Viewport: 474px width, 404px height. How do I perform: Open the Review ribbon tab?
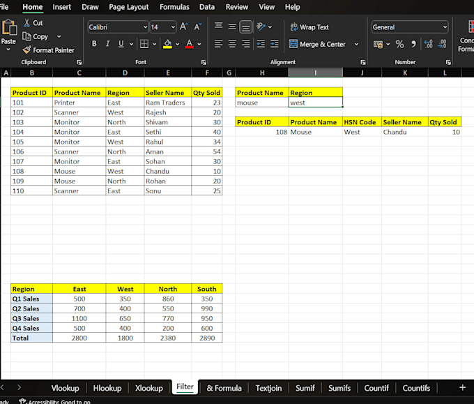(237, 7)
